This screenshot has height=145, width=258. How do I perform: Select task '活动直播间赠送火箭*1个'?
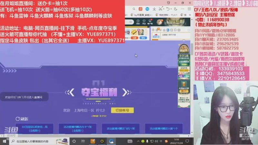[164, 129]
